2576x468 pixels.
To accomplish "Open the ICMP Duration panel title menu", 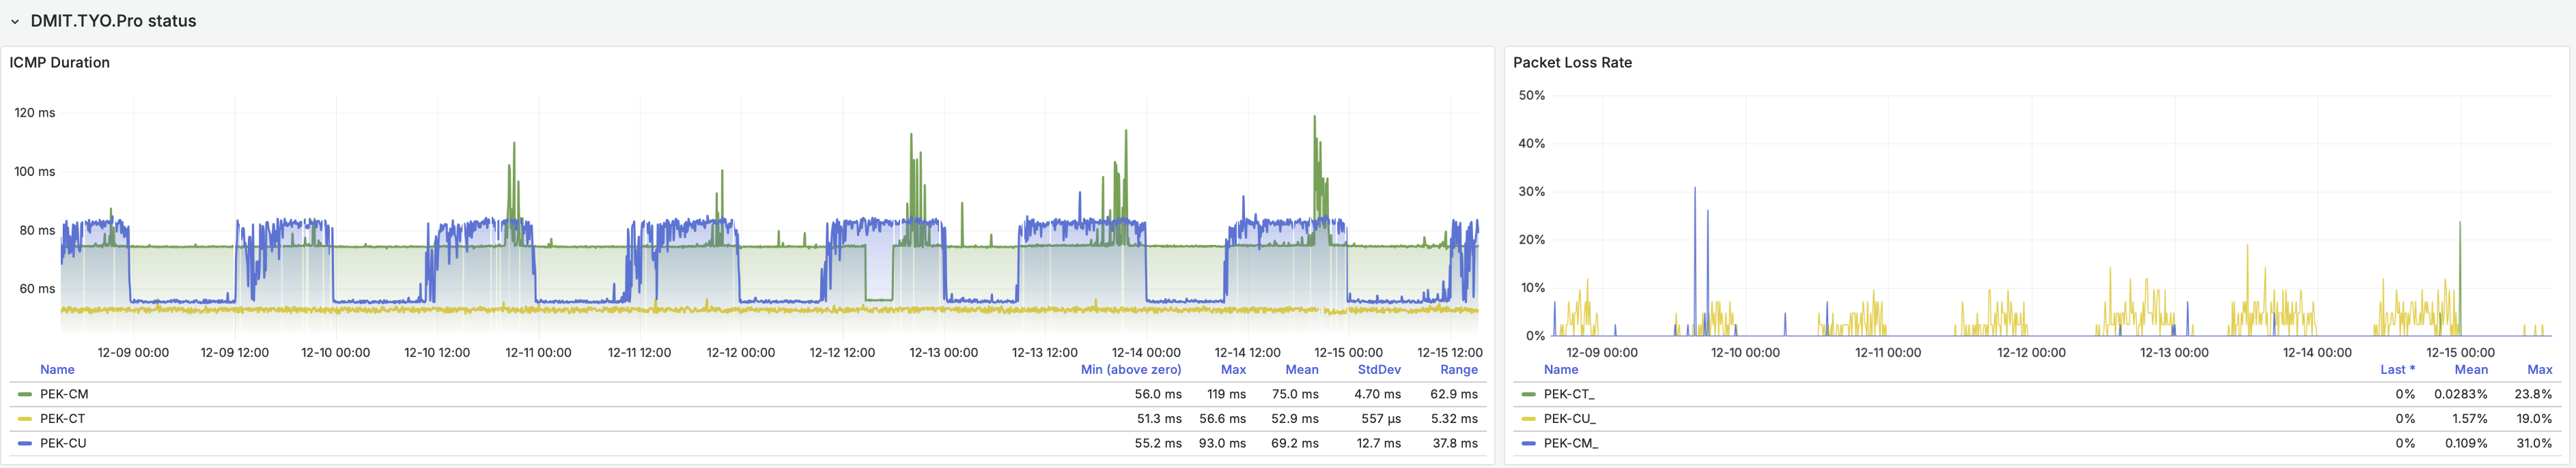I will tap(60, 62).
